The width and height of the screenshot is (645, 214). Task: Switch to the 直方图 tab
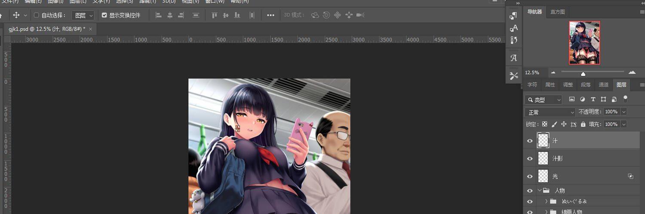pyautogui.click(x=557, y=12)
